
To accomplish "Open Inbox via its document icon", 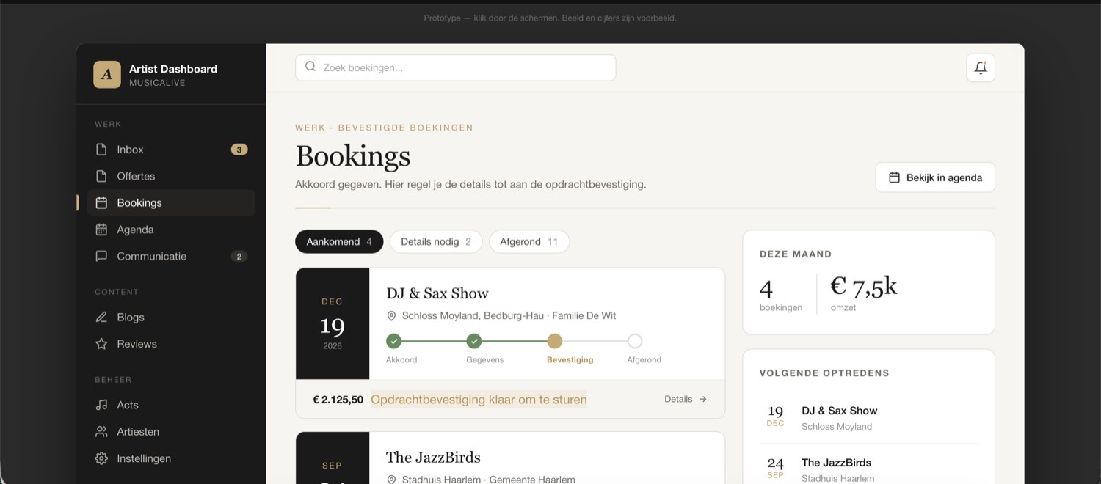I will pos(101,150).
